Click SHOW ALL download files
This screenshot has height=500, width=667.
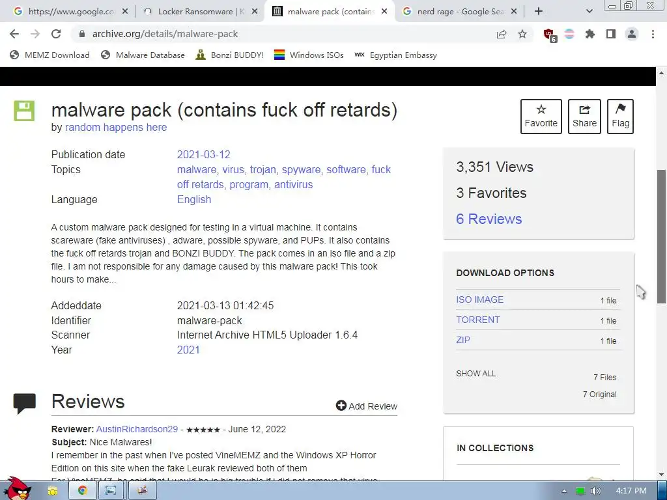tap(476, 374)
